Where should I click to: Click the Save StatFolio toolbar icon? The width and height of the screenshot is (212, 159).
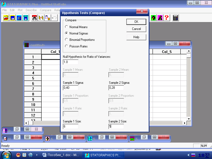(x=12, y=18)
